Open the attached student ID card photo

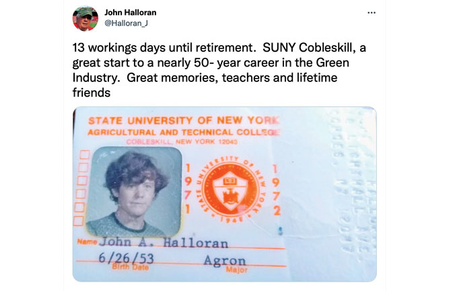pos(225,194)
